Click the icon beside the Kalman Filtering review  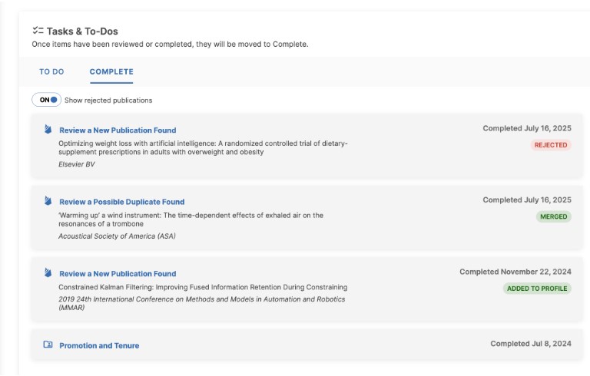[48, 273]
